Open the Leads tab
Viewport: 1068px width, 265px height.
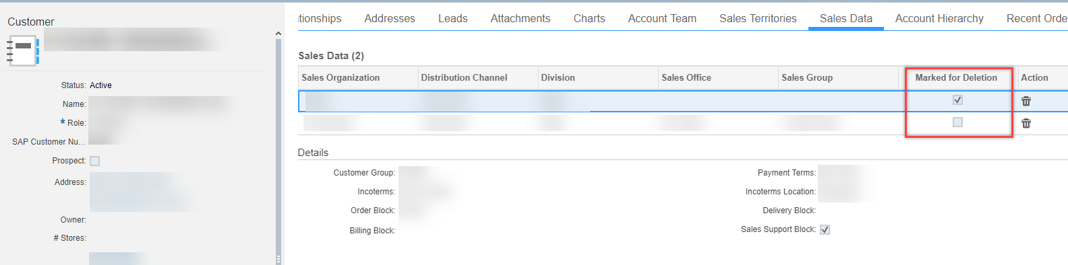point(452,18)
